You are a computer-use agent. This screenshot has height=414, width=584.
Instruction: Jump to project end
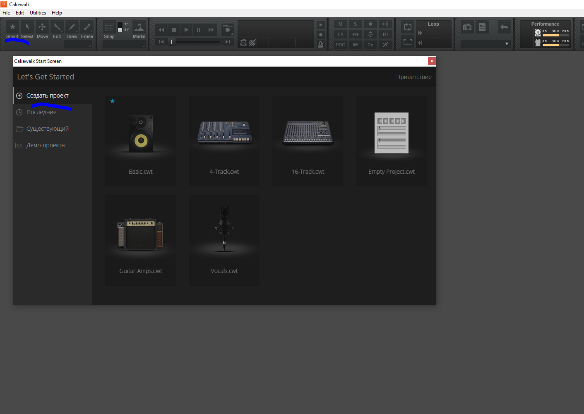(228, 42)
